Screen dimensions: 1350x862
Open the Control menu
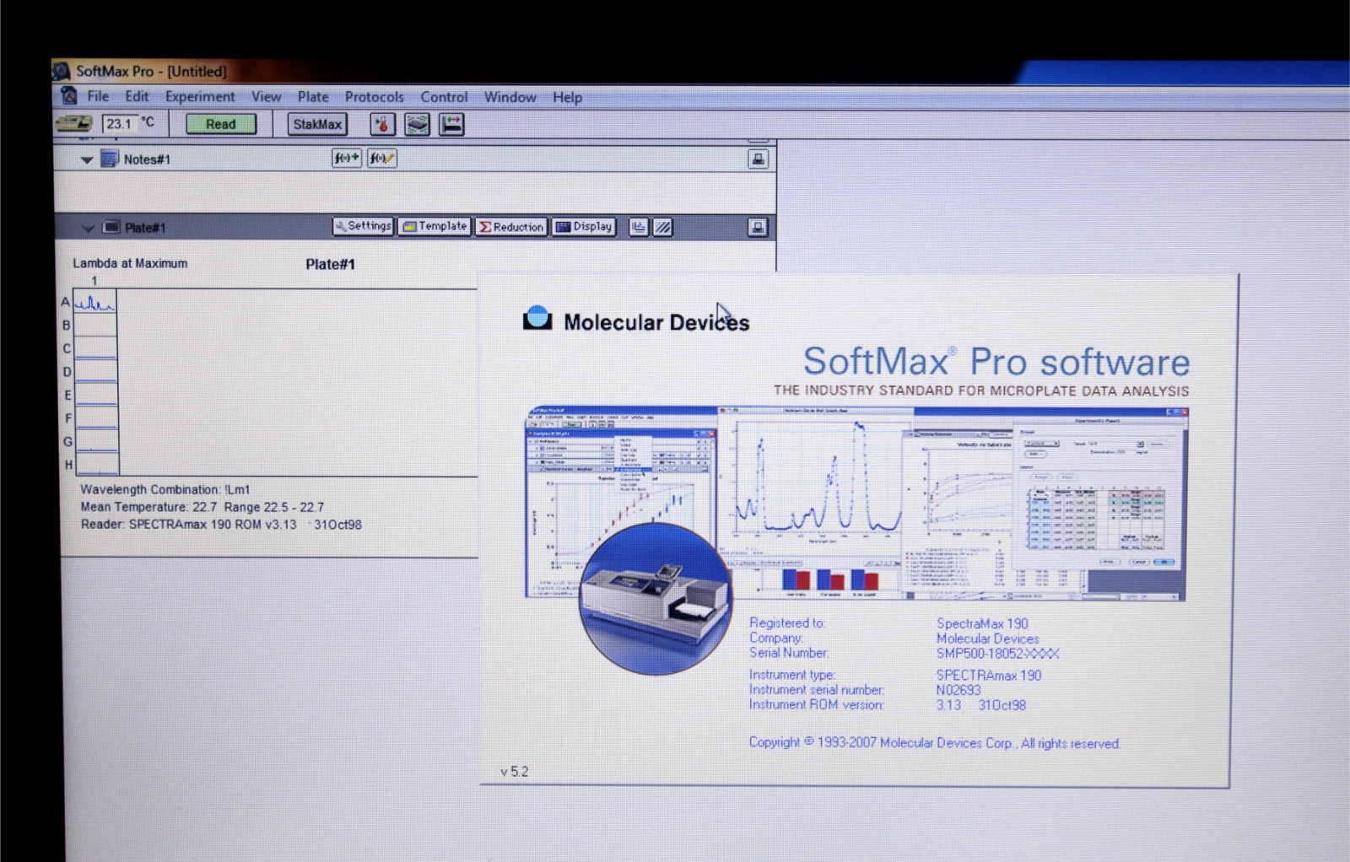[x=444, y=97]
